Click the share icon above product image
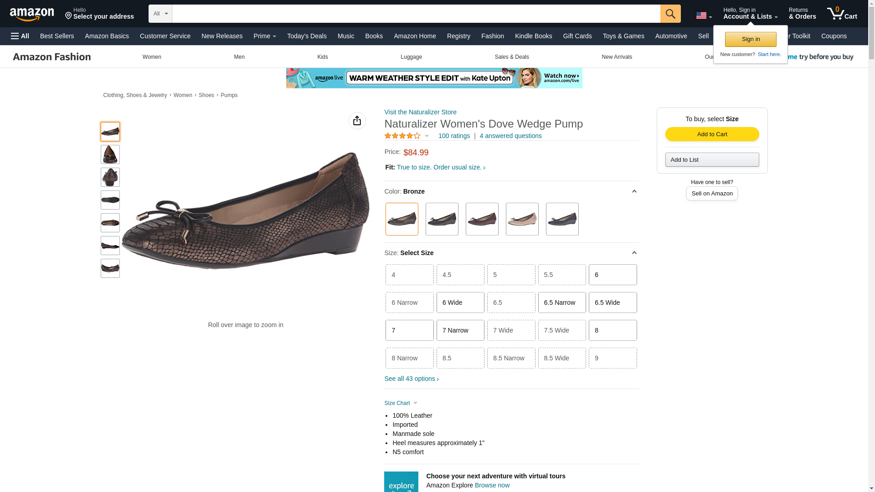Viewport: 875px width, 492px height. click(357, 121)
